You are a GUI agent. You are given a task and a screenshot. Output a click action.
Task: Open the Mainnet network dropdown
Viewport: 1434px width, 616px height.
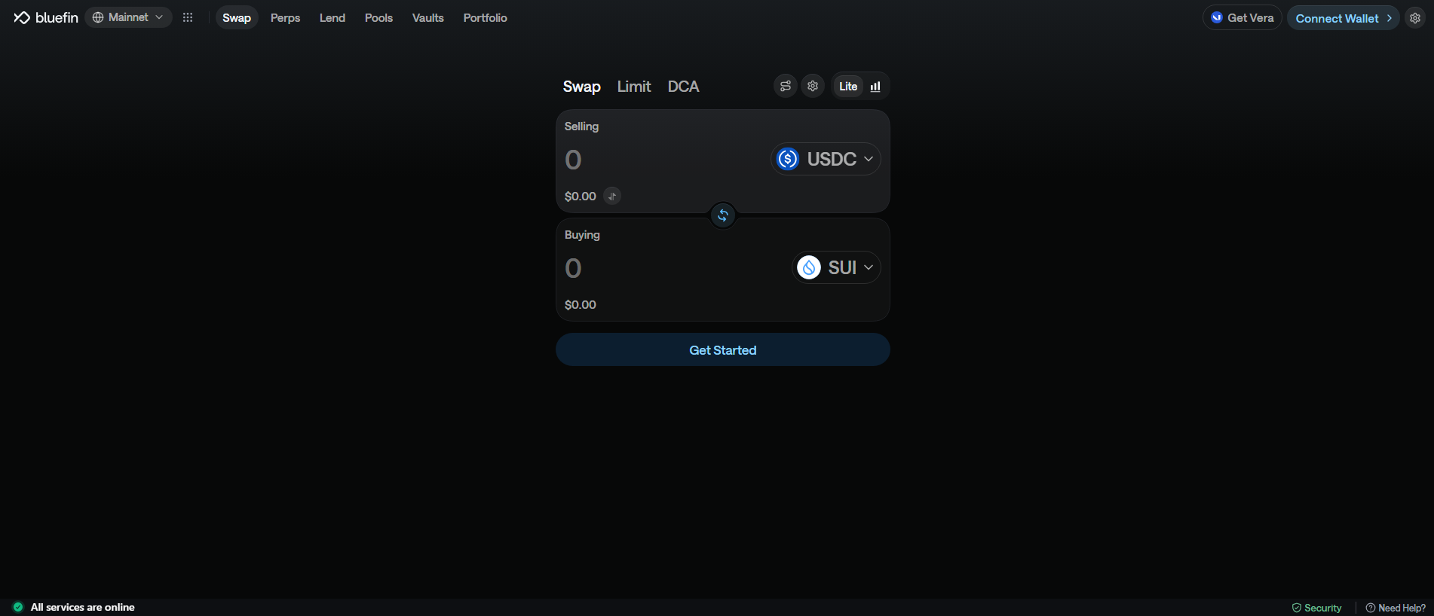[128, 17]
